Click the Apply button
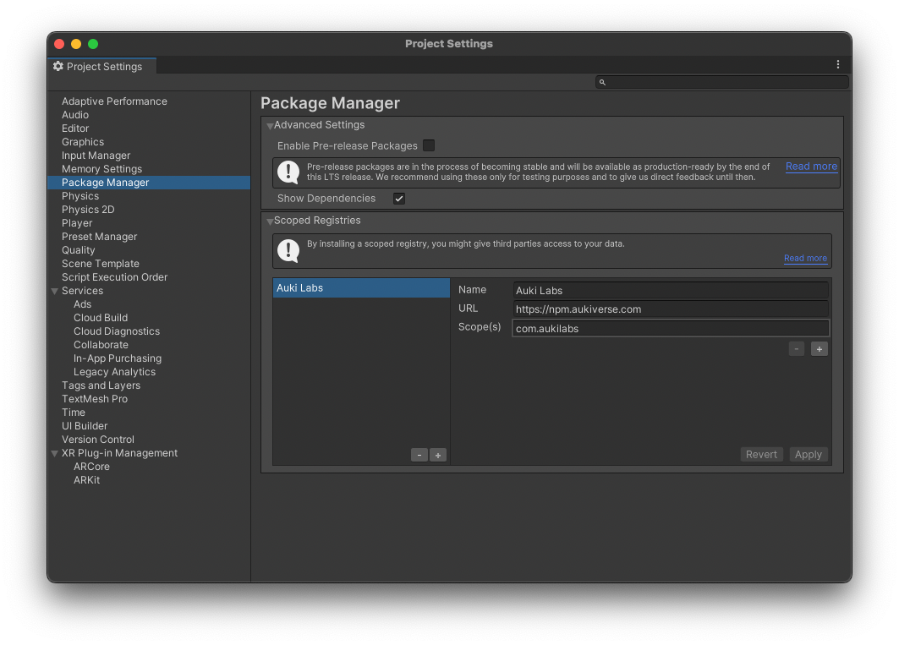Screen dimensions: 899x645 click(809, 455)
